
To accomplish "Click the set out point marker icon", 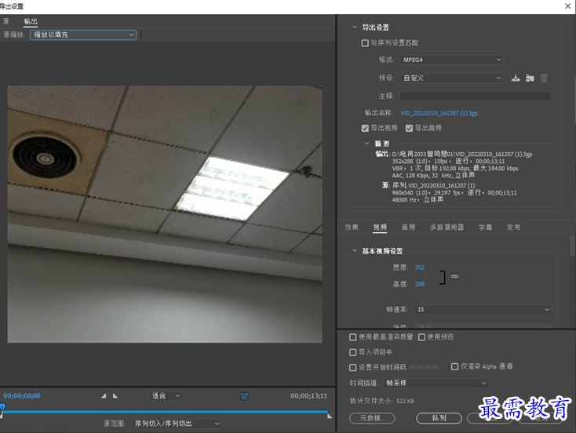I will pyautogui.click(x=115, y=396).
